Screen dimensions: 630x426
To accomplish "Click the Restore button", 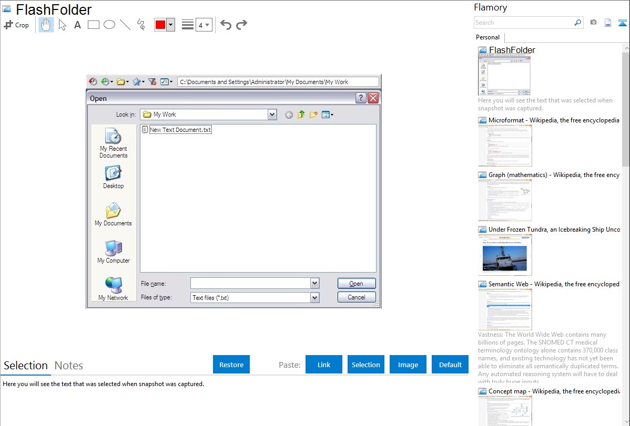I will point(231,365).
